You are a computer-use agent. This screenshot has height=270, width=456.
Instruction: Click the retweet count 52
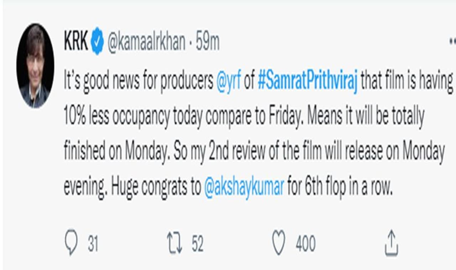[x=197, y=245]
